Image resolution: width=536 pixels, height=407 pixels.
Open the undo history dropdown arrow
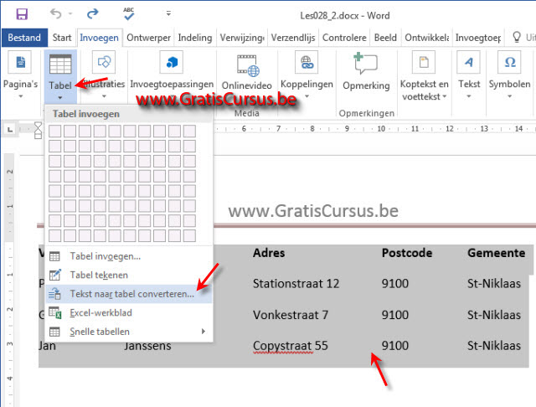pyautogui.click(x=70, y=13)
